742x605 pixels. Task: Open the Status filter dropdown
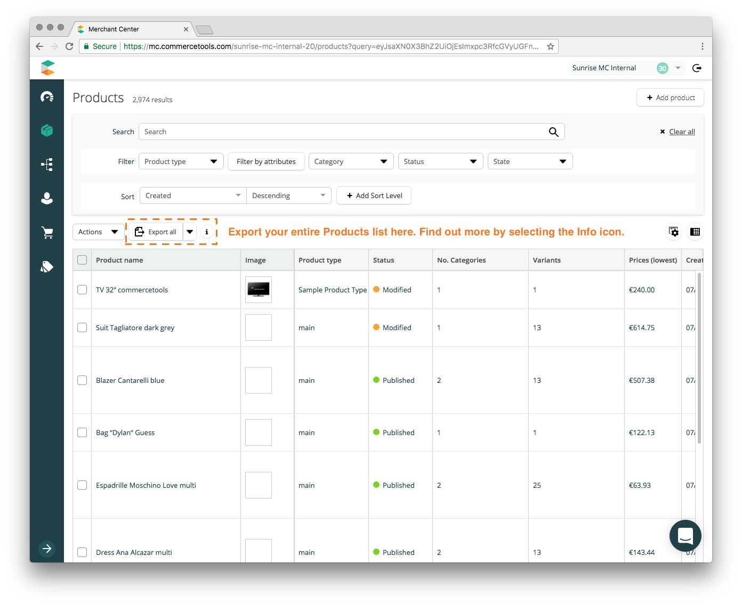(440, 161)
